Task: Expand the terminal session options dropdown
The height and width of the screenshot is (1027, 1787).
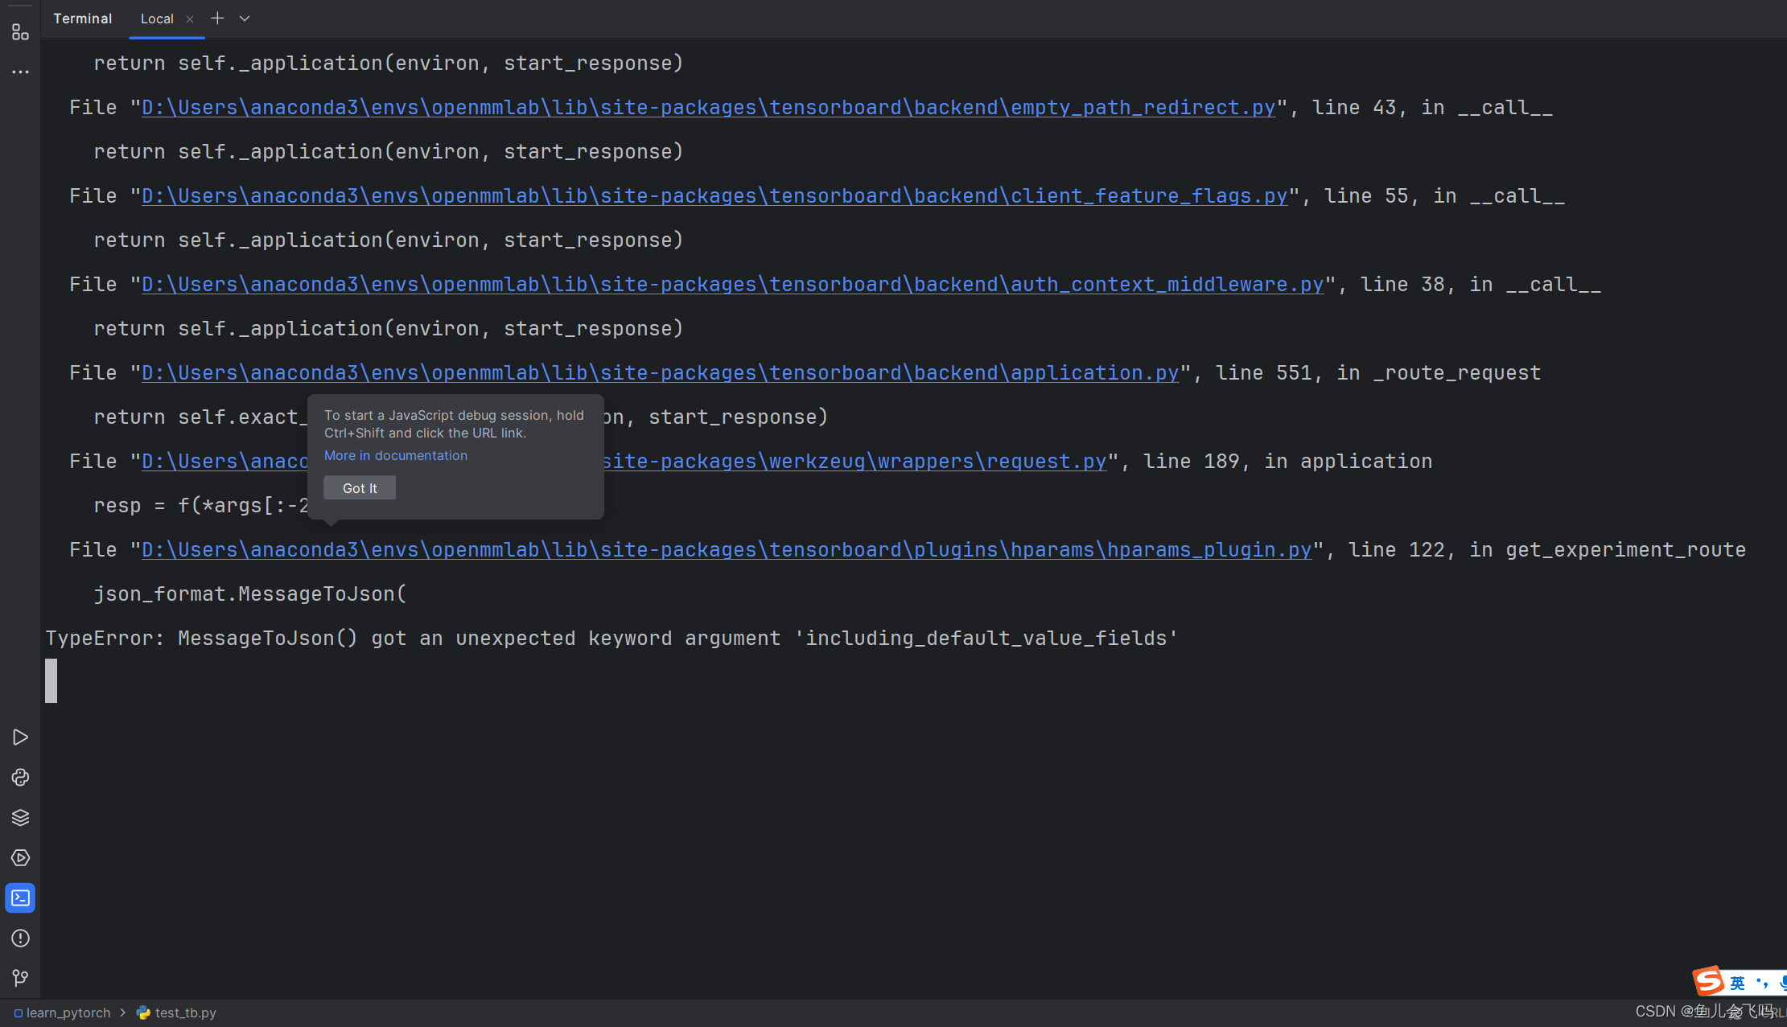Action: coord(245,18)
